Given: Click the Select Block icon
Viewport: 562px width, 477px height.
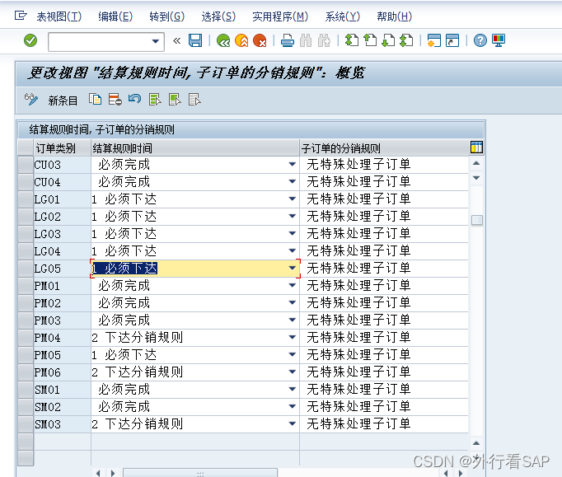Looking at the screenshot, I should point(175,100).
